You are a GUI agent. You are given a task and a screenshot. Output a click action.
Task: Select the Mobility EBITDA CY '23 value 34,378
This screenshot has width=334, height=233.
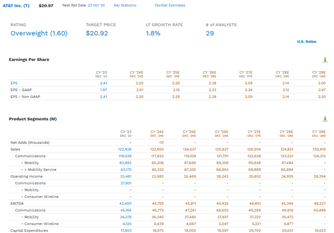pos(126,217)
